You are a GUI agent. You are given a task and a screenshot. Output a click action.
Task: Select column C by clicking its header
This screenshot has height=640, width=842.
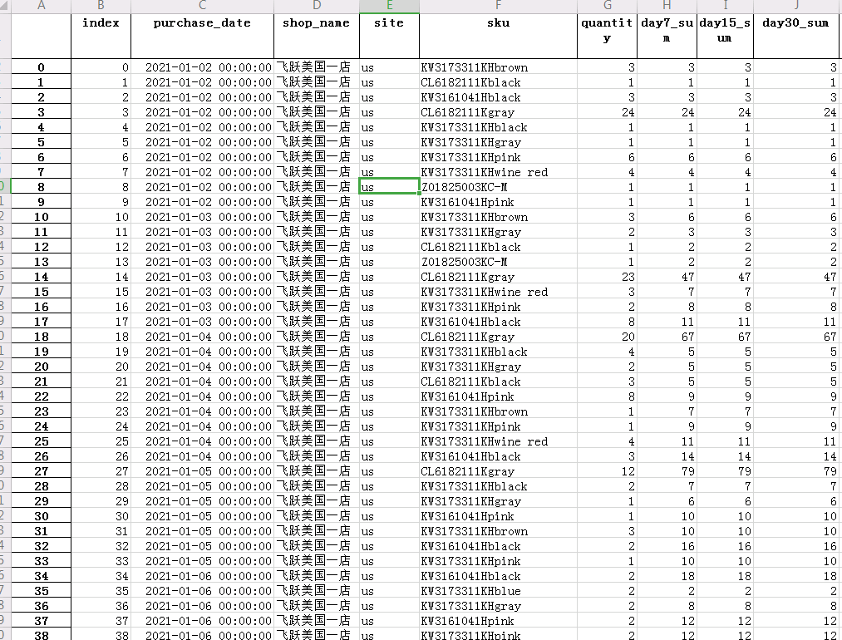click(x=201, y=7)
